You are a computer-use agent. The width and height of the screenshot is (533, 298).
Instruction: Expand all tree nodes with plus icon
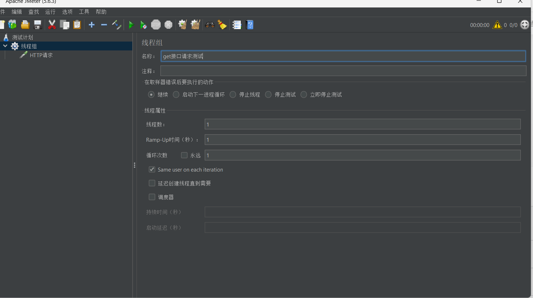91,25
